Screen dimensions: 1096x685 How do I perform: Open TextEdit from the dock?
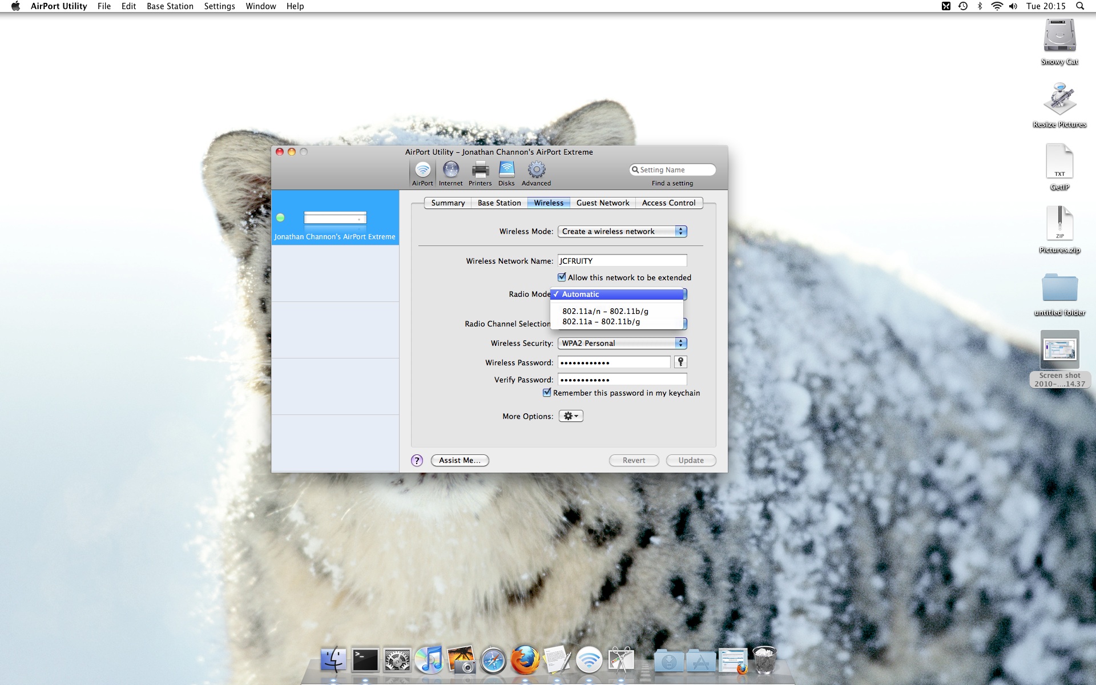coord(557,660)
